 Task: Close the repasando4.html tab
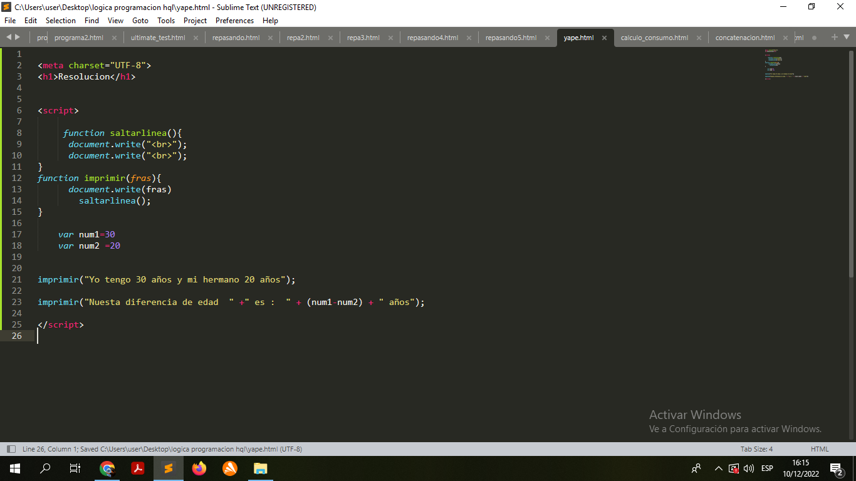click(469, 38)
